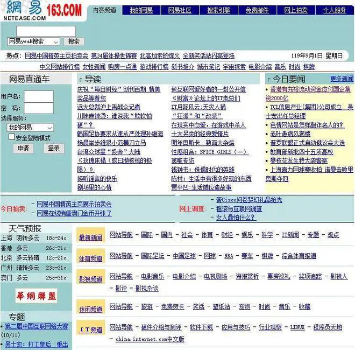Open the 免费贺卡 leisure link

click(x=173, y=307)
